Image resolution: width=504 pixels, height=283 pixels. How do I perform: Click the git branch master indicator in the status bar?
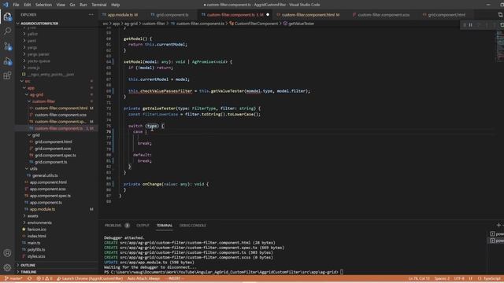point(13,278)
